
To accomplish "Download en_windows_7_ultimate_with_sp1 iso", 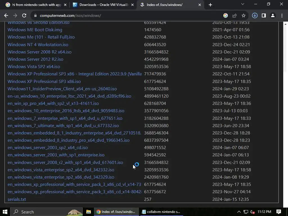I will [63, 126].
